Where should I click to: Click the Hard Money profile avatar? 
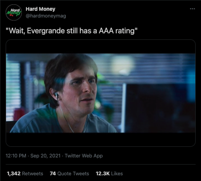(x=14, y=12)
